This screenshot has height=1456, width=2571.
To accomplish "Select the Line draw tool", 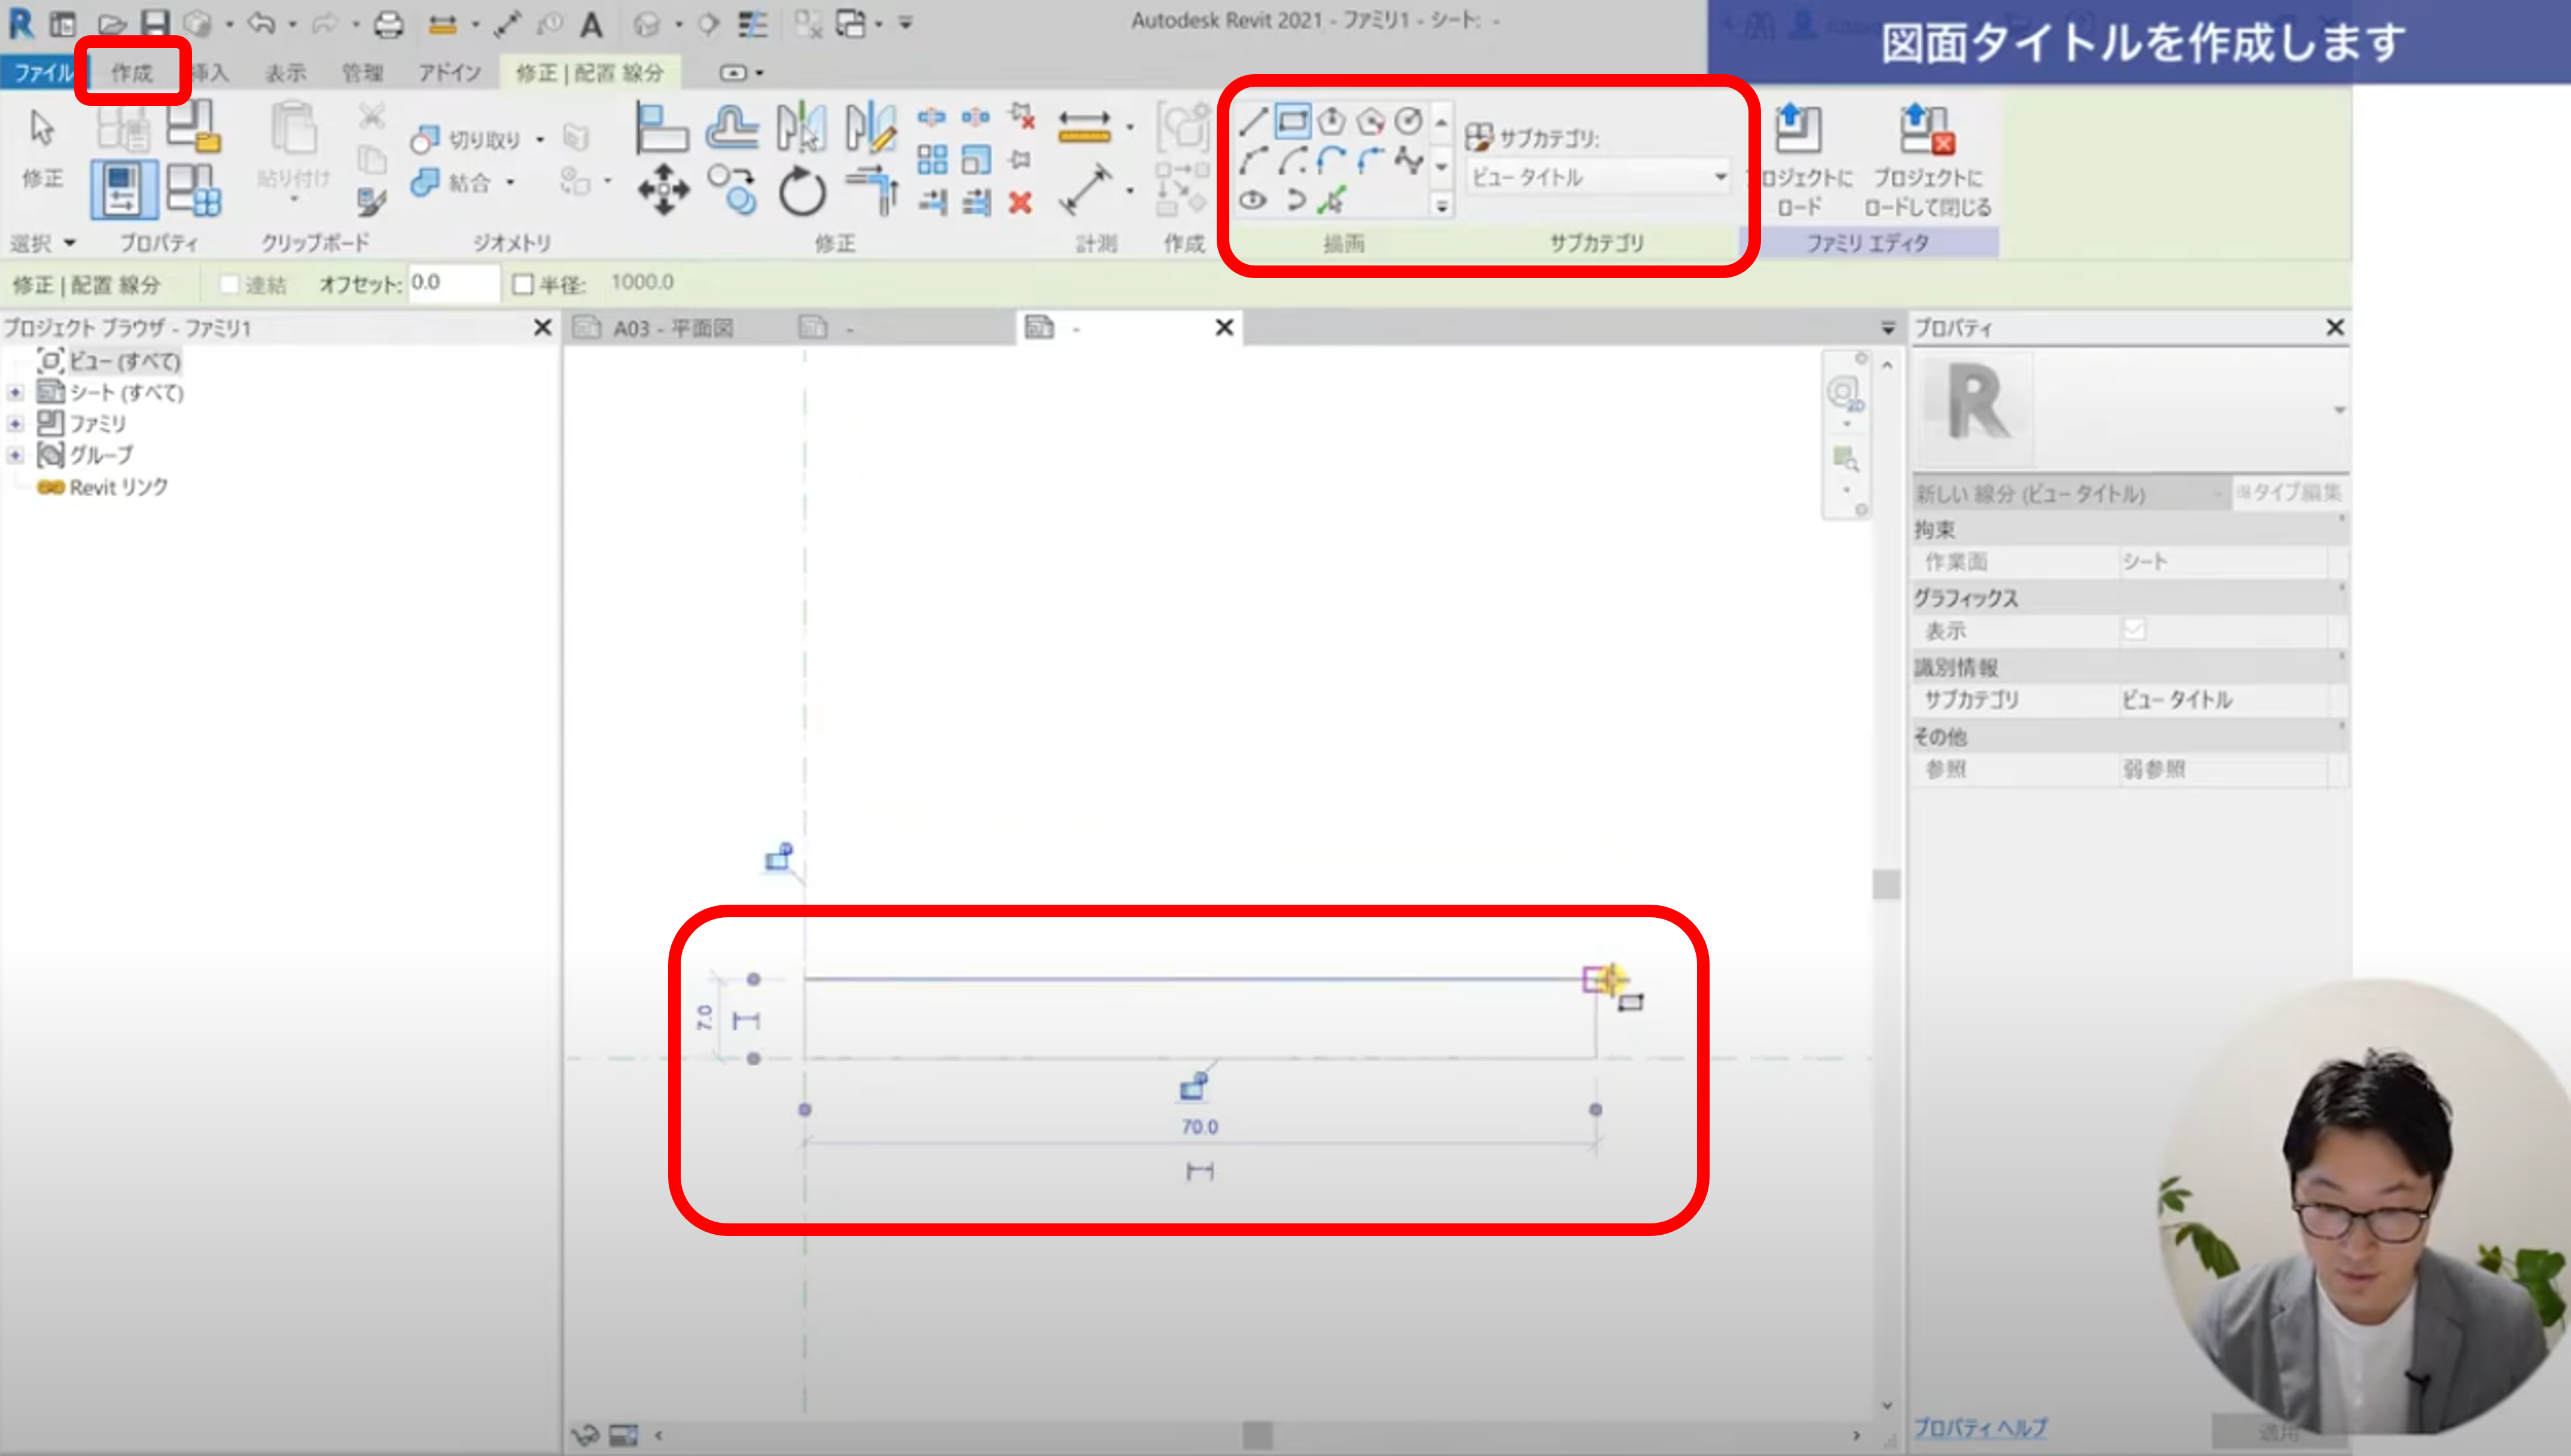I will tap(1253, 122).
